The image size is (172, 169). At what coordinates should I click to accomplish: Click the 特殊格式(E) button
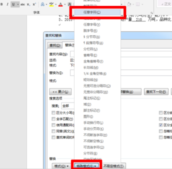coord(87,166)
